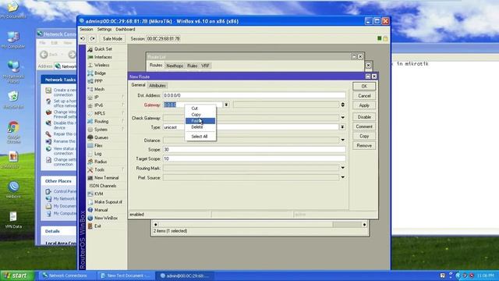
Task: Open Radius in WinBox sidebar
Action: pos(101,162)
